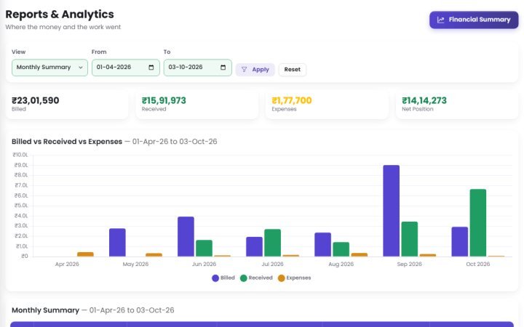Click the Reports & Analytics heading
Screen dimensions: 524x327
(x=60, y=15)
